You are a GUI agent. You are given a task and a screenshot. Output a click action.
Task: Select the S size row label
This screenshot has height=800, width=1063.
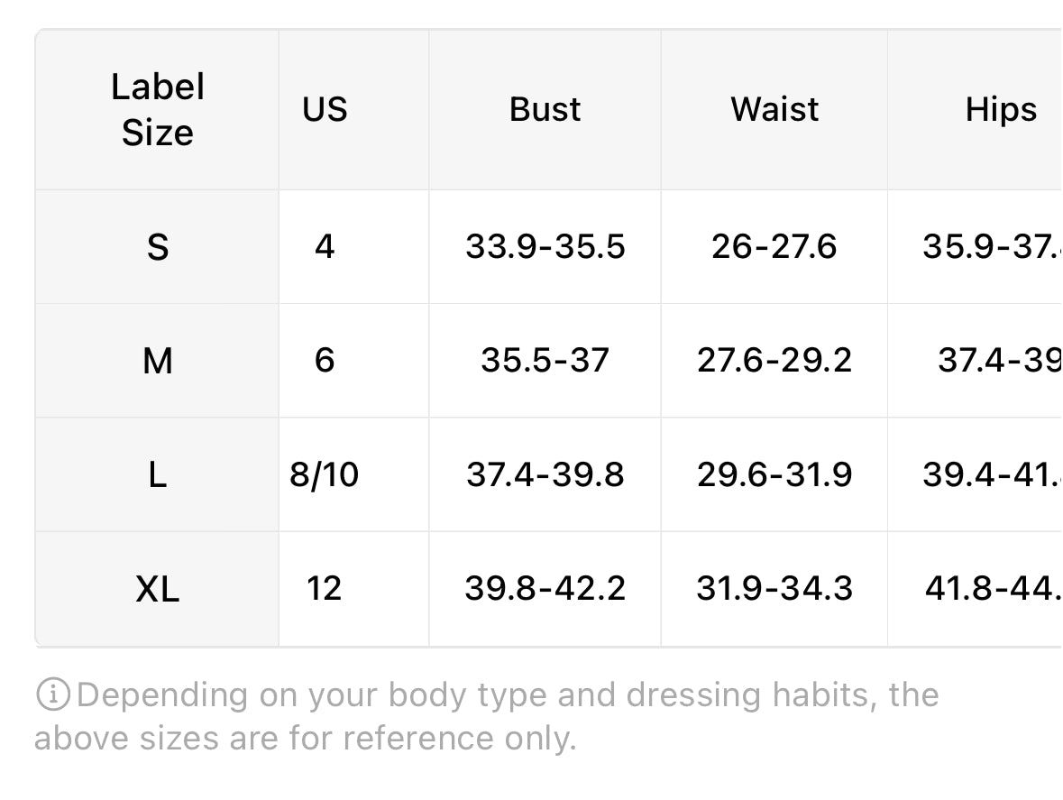[x=157, y=247]
